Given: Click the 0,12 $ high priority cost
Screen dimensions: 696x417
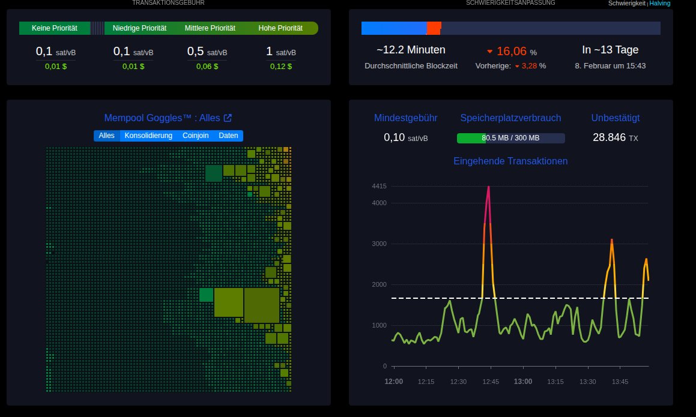Looking at the screenshot, I should (281, 67).
